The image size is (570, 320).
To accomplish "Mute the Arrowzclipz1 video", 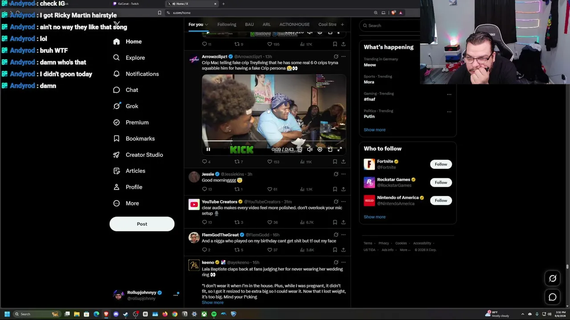I will pyautogui.click(x=309, y=150).
